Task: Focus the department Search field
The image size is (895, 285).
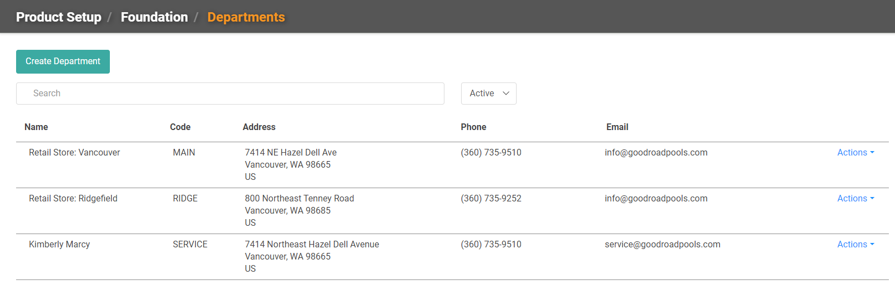Action: coord(230,94)
